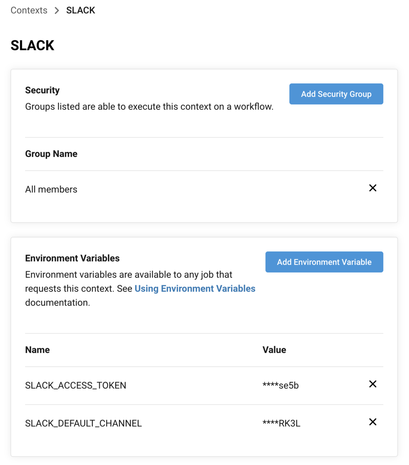Open the Using Environment Variables documentation link
Screen dimensions: 409x465
195,289
